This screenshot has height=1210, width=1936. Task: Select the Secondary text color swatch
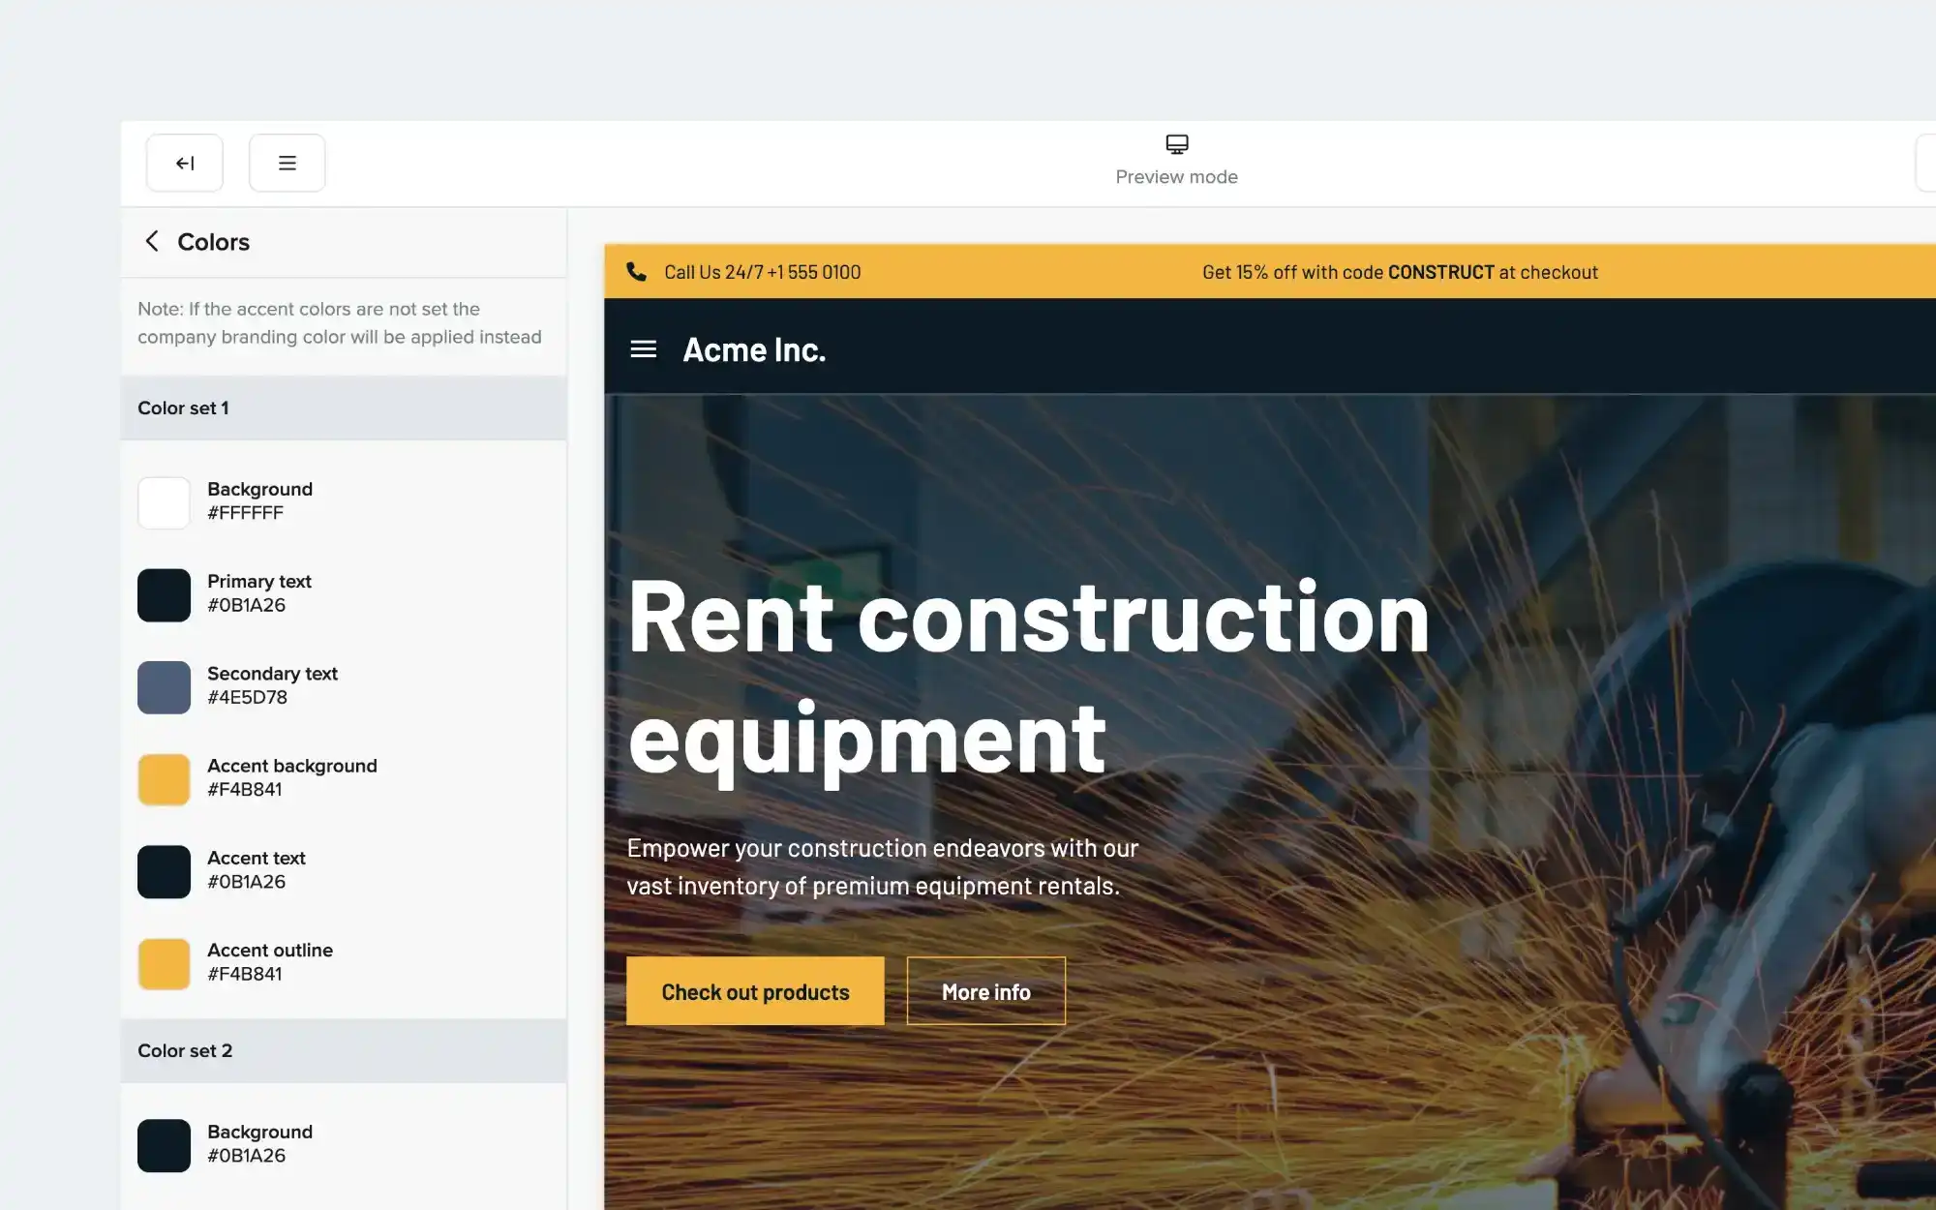coord(164,686)
